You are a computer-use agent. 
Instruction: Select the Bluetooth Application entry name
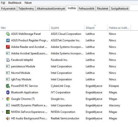click(25, 92)
